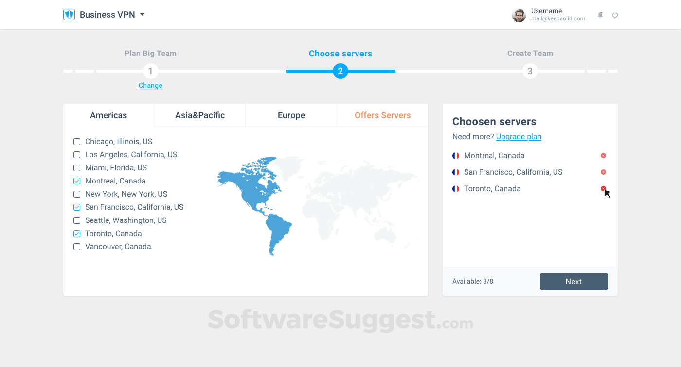Open the Business VPN dropdown menu
Image resolution: width=681 pixels, height=367 pixels.
(142, 15)
